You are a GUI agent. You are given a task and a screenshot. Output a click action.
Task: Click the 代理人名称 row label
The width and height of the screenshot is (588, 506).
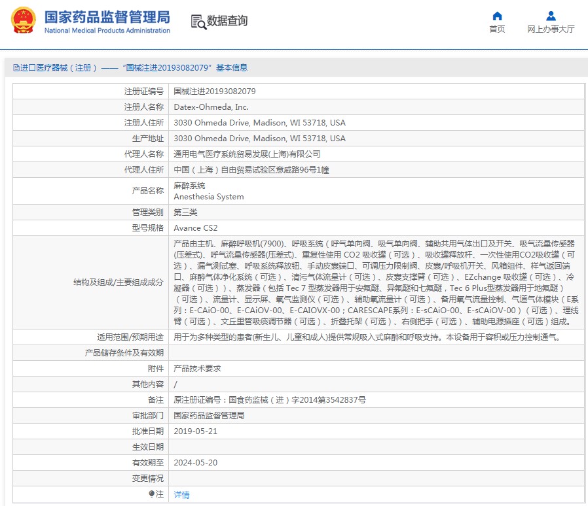click(x=144, y=154)
